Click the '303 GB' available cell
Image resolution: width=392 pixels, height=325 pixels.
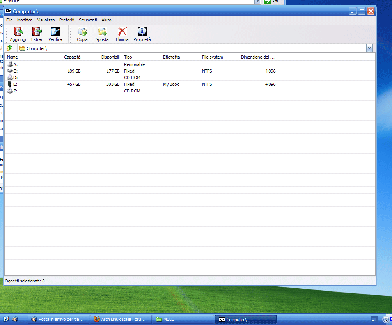113,84
